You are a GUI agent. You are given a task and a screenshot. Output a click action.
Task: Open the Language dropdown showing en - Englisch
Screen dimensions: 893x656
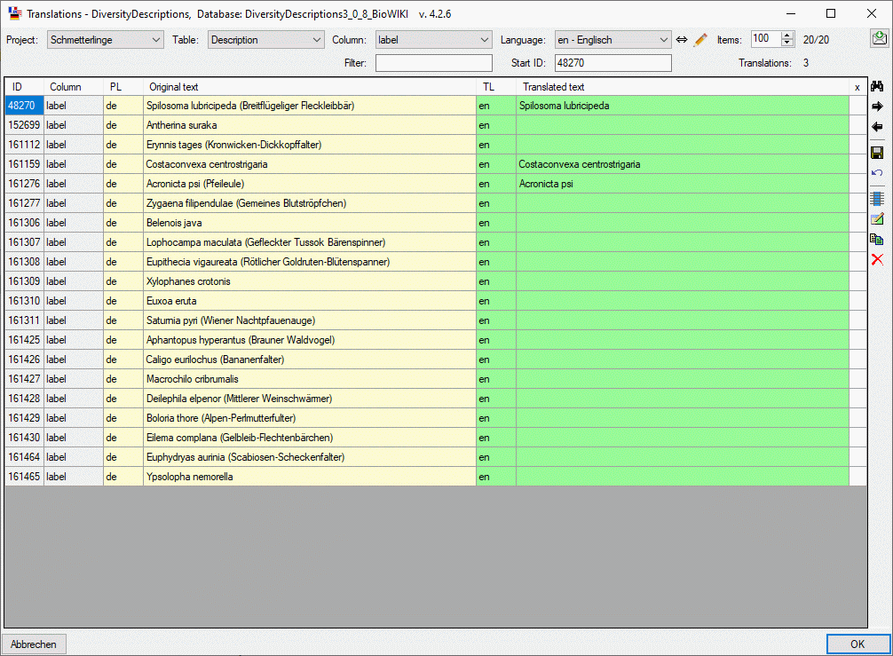click(612, 40)
